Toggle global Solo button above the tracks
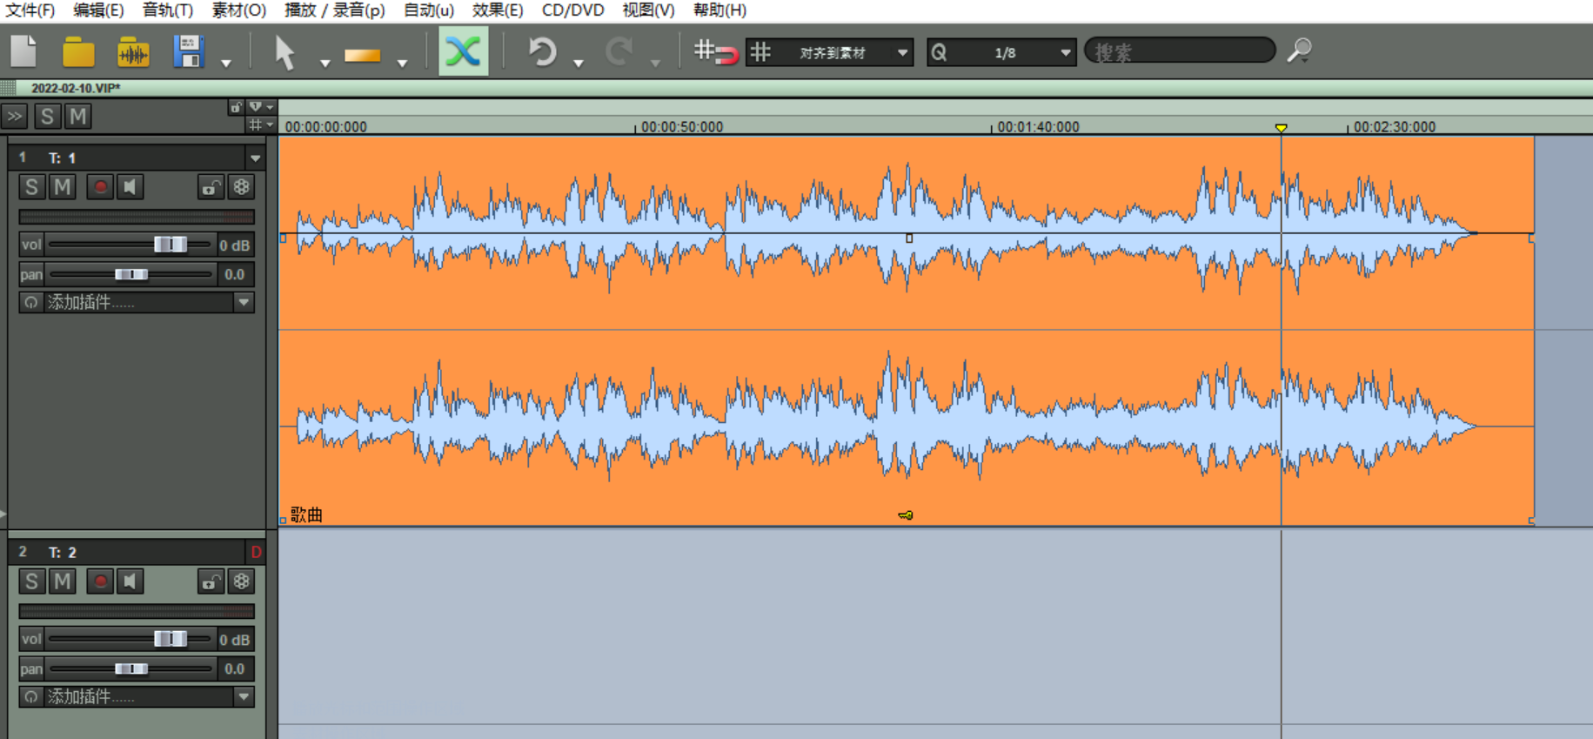This screenshot has width=1593, height=739. point(47,116)
